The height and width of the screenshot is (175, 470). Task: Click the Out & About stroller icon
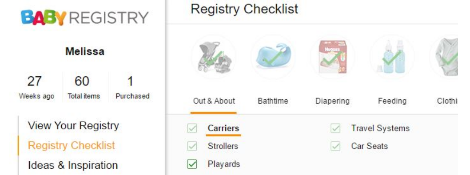214,57
